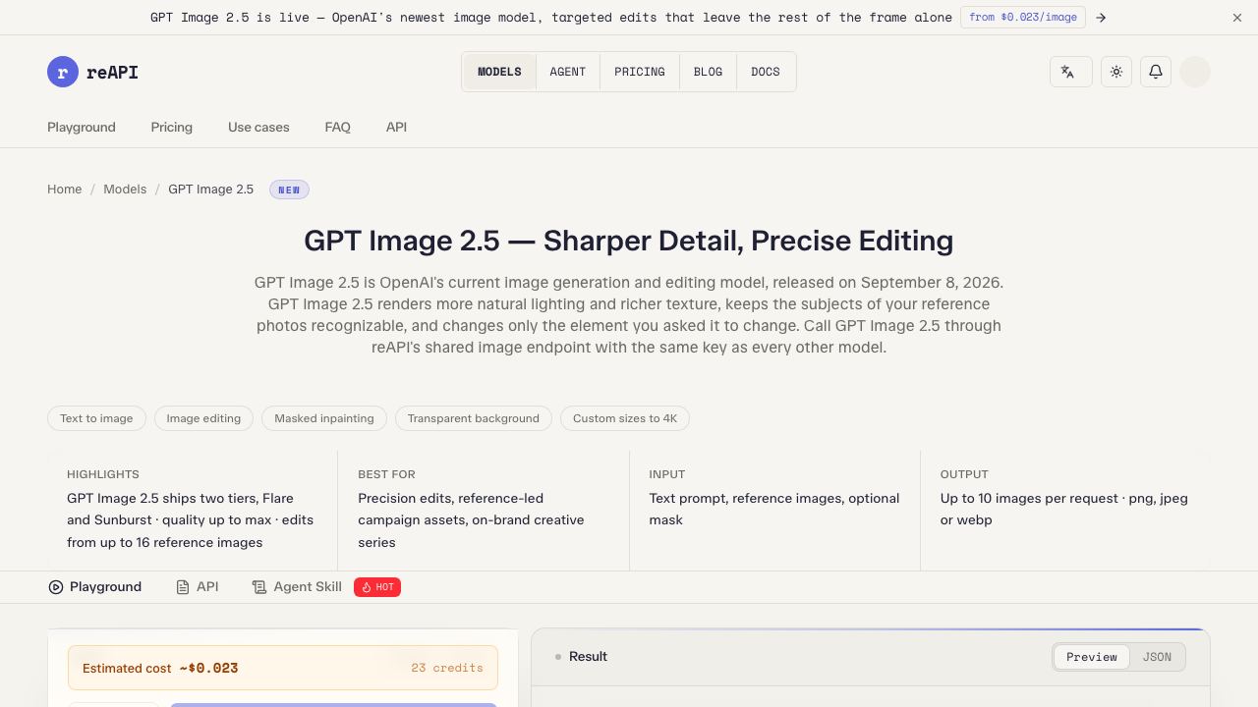Click the page title GPT Image 2.5 heading
Screen dimensions: 1258x707
click(x=629, y=241)
